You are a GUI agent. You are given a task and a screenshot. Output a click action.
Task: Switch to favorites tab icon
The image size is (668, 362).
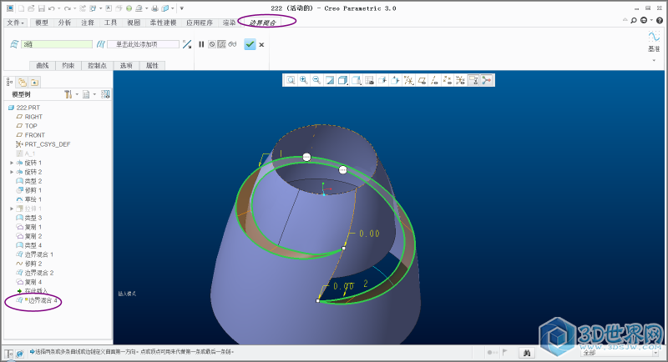point(34,82)
